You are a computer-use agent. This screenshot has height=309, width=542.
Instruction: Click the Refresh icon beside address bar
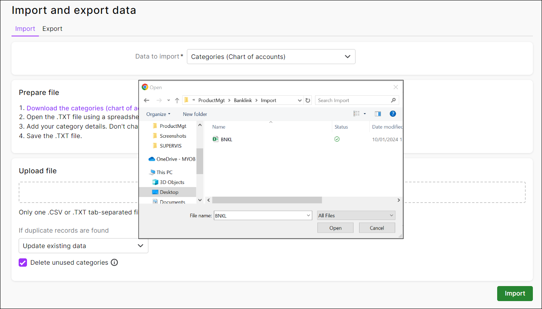click(308, 100)
